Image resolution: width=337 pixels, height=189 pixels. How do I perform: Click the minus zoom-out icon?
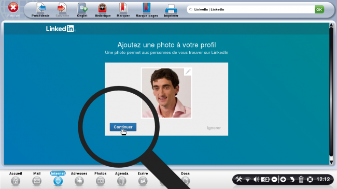274,179
